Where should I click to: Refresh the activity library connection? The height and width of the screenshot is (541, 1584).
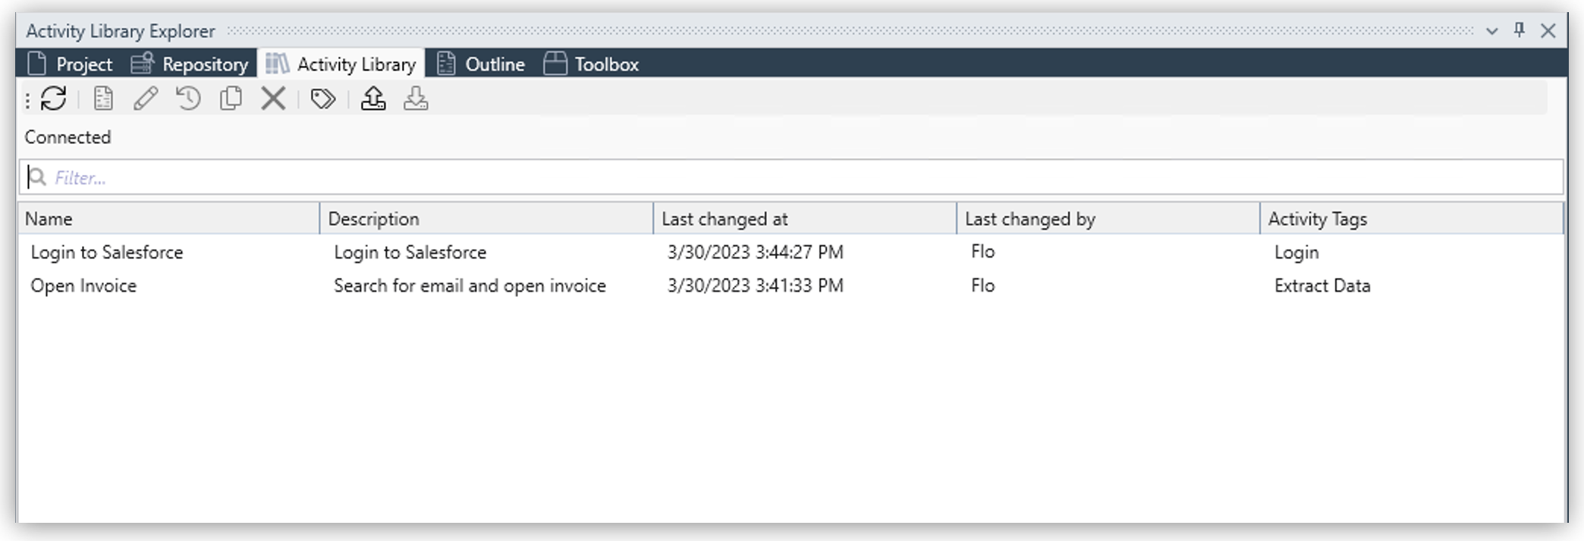pyautogui.click(x=53, y=99)
